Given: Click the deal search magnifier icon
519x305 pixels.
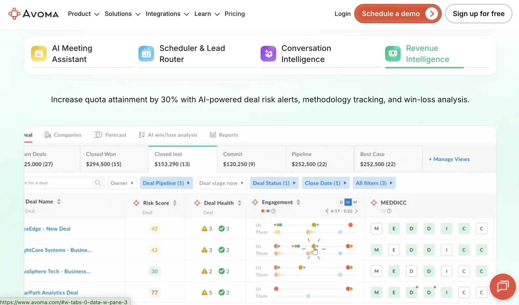Looking at the screenshot, I should 98,183.
